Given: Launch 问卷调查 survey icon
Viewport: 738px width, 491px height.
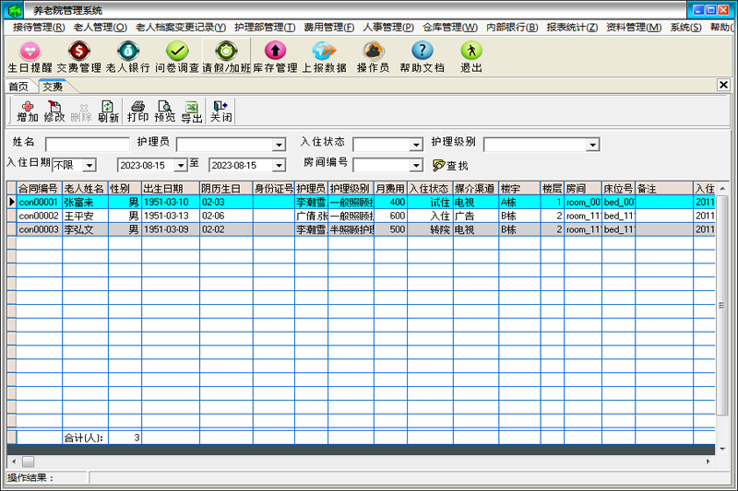Looking at the screenshot, I should (x=177, y=57).
